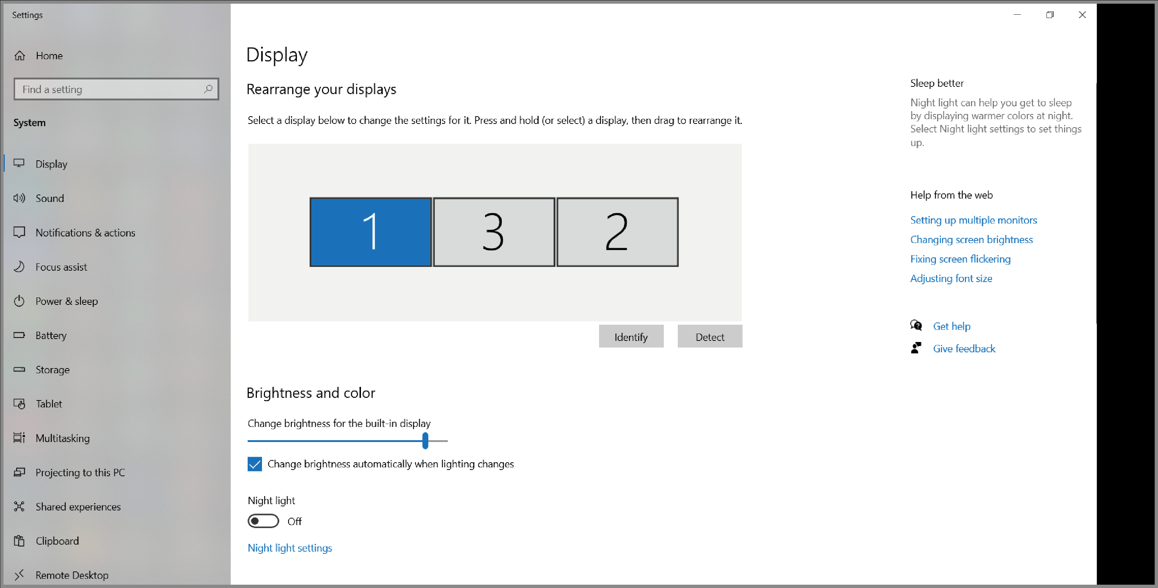
Task: Click the Shared experiences icon
Action: point(20,507)
